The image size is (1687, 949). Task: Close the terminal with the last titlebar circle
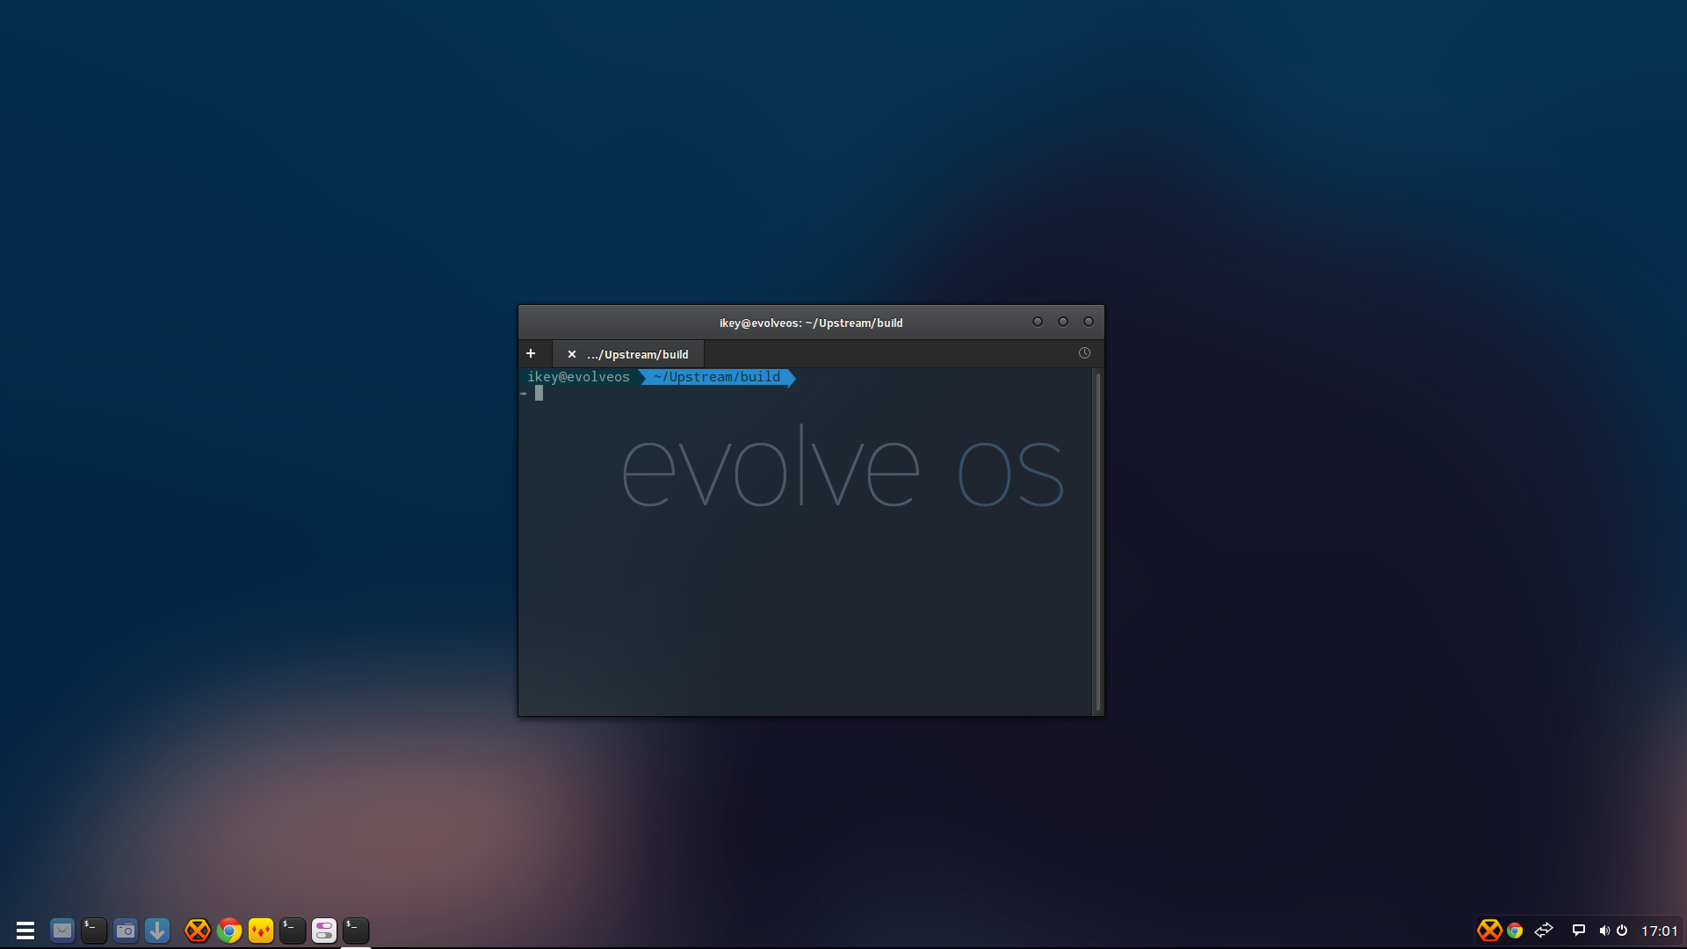(x=1089, y=322)
